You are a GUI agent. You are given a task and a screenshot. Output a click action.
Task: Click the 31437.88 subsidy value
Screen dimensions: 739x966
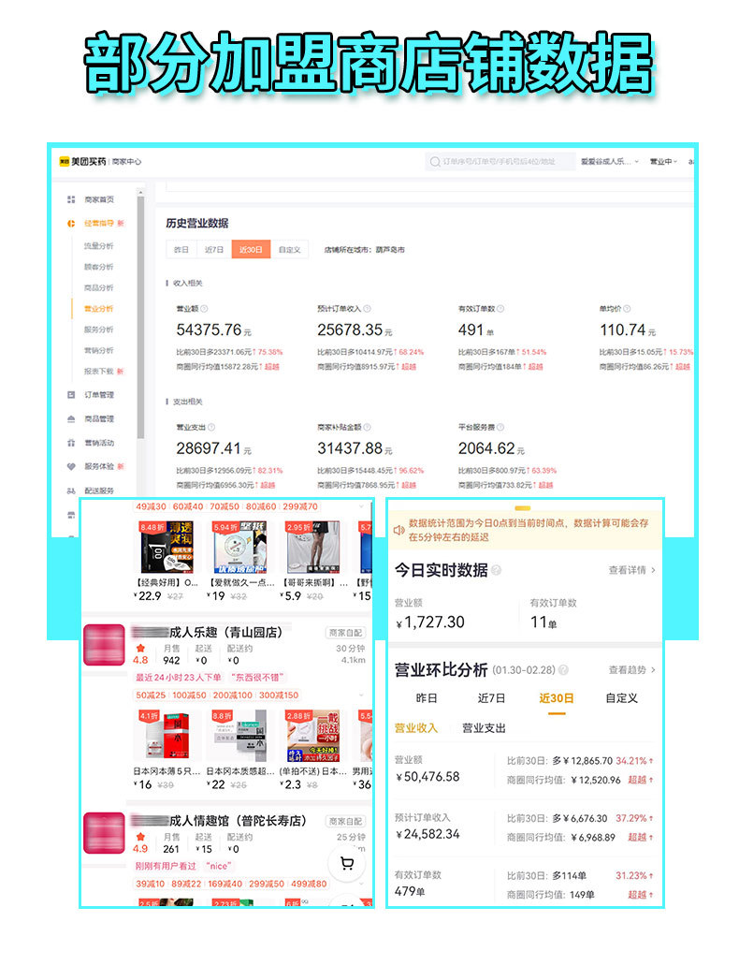coord(350,448)
